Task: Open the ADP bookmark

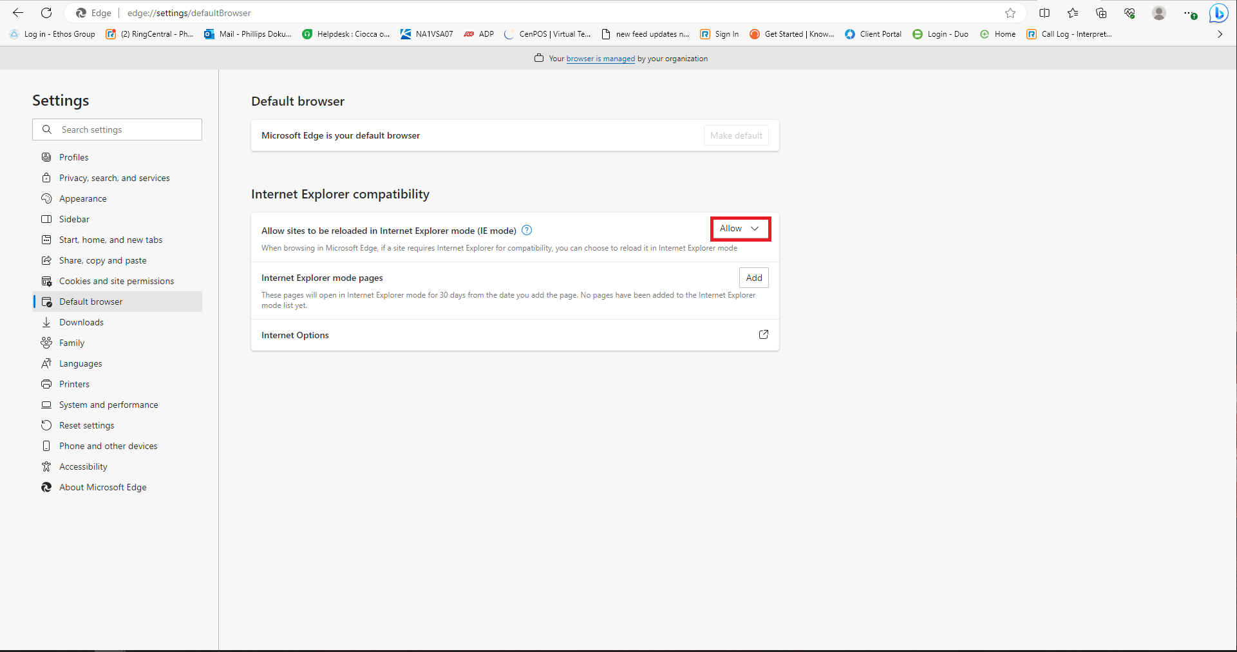Action: pyautogui.click(x=478, y=34)
